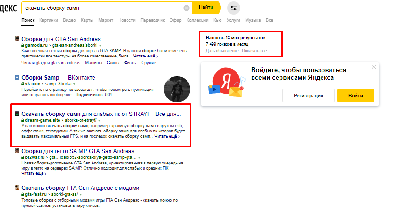Click the vk.com domain link
The width and height of the screenshot is (407, 213).
pyautogui.click(x=33, y=84)
